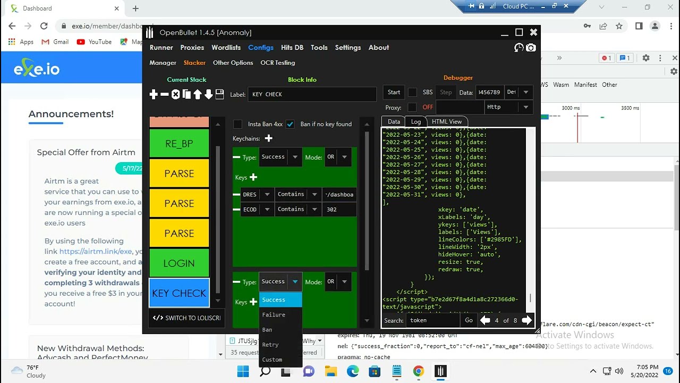Image resolution: width=680 pixels, height=383 pixels.
Task: Open the Http proxy type dropdown
Action: pyautogui.click(x=508, y=107)
